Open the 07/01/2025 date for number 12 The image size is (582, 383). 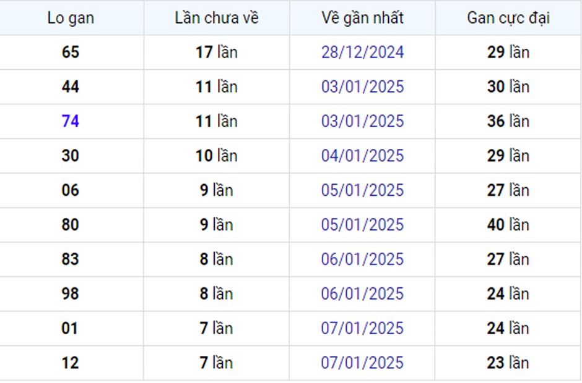coord(362,363)
